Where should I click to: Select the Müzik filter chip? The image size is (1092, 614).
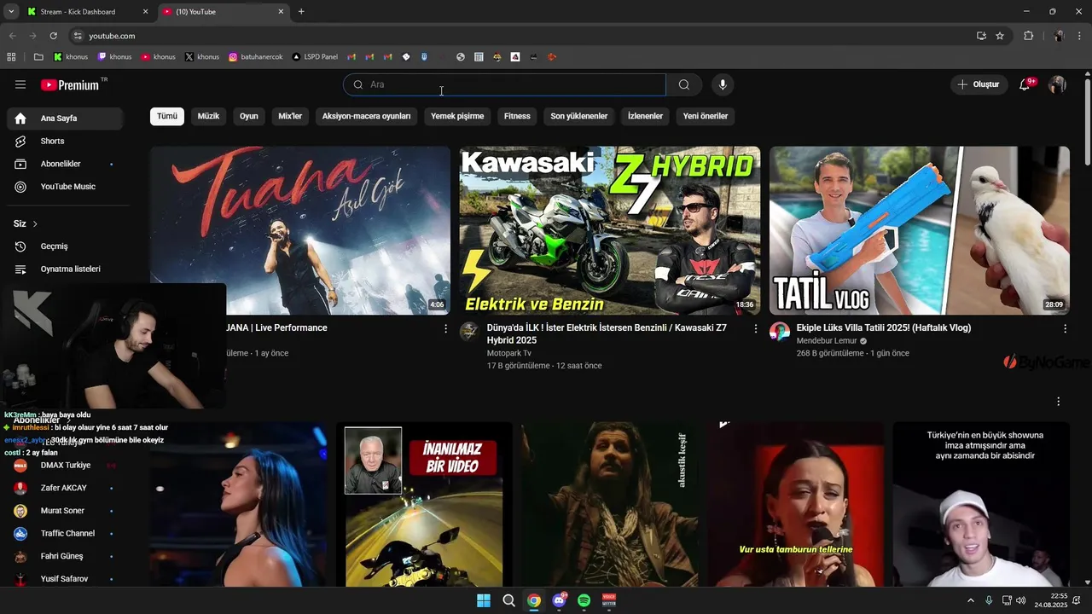pos(208,116)
